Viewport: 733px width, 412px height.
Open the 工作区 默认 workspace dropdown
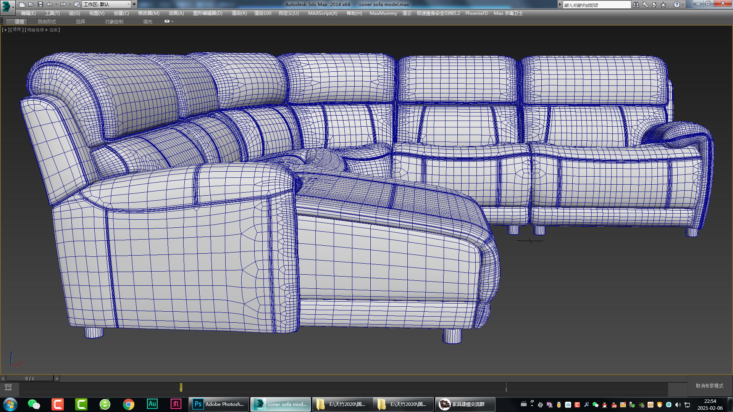click(107, 5)
